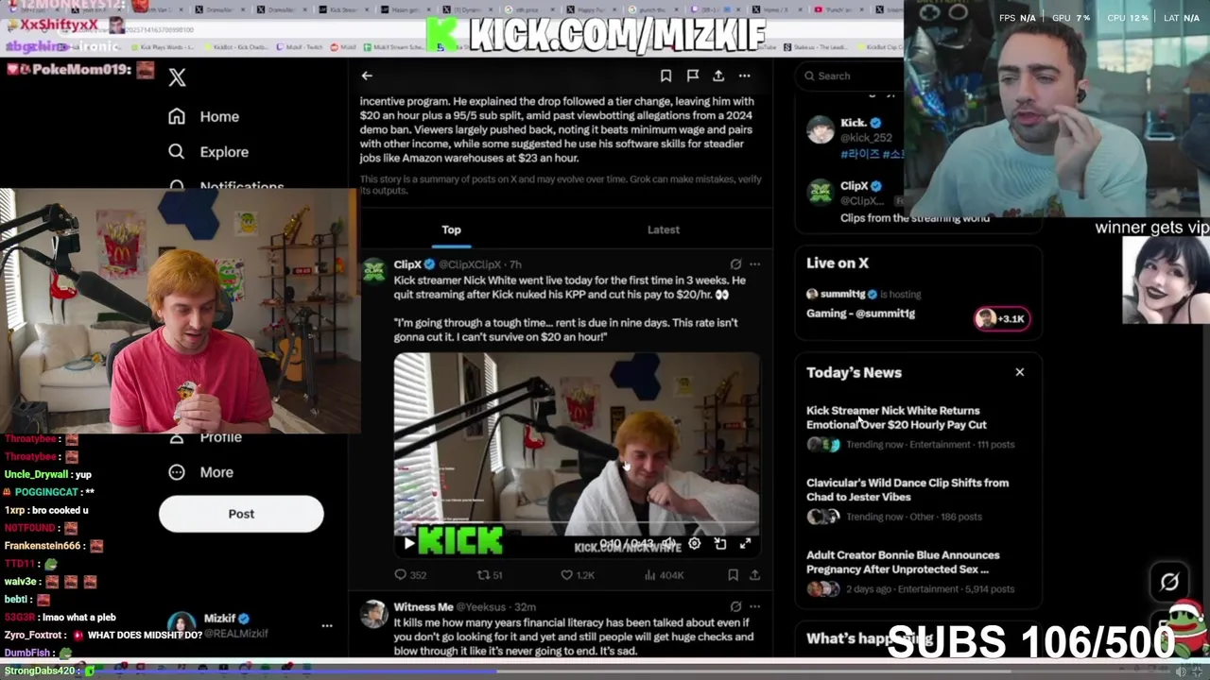
Task: Bookmark the ClipX tweet
Action: 733,574
